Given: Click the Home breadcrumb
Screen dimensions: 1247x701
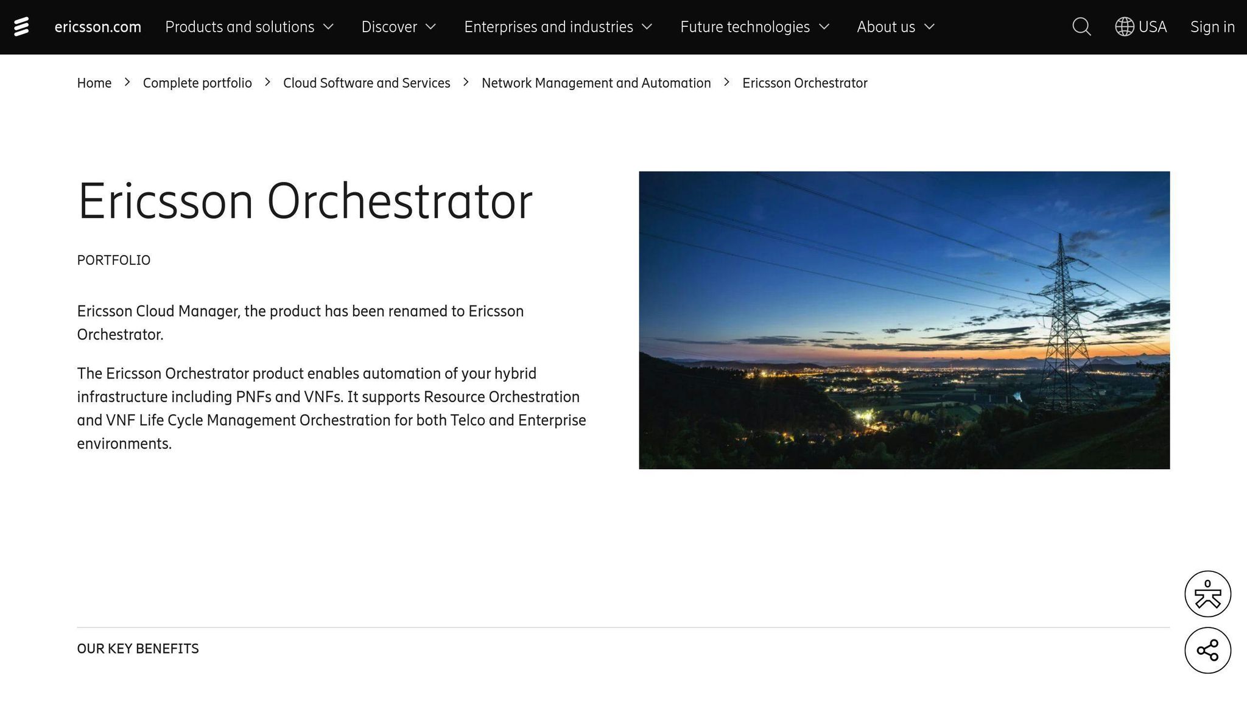Looking at the screenshot, I should pyautogui.click(x=94, y=83).
